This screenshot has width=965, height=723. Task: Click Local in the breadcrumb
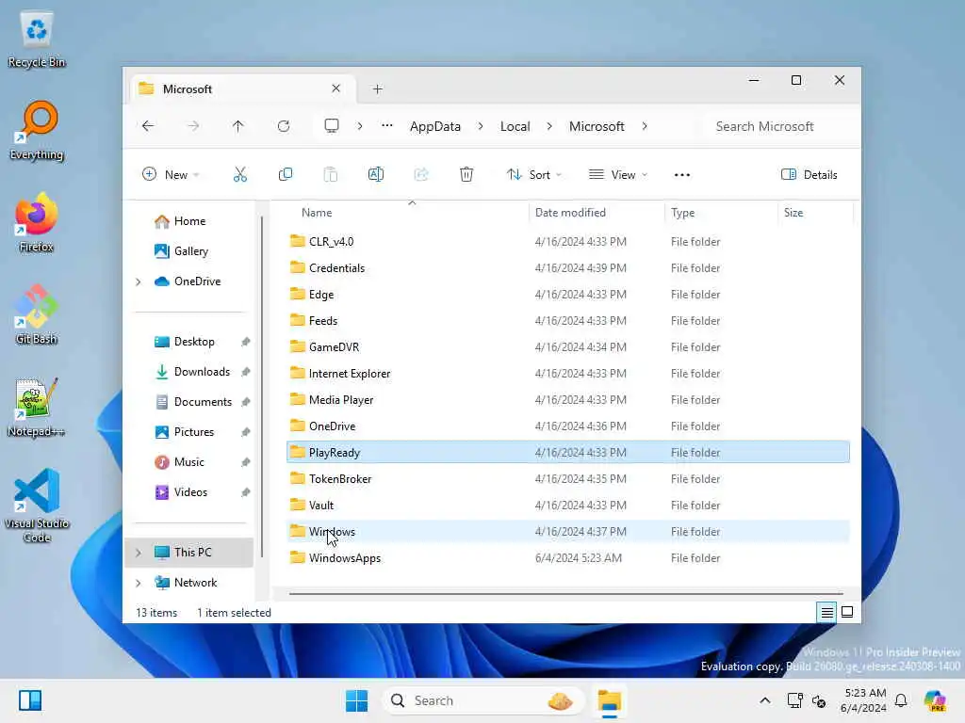(515, 126)
